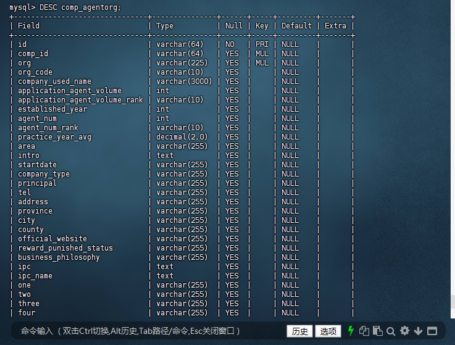Click the 'province' field name

35,211
